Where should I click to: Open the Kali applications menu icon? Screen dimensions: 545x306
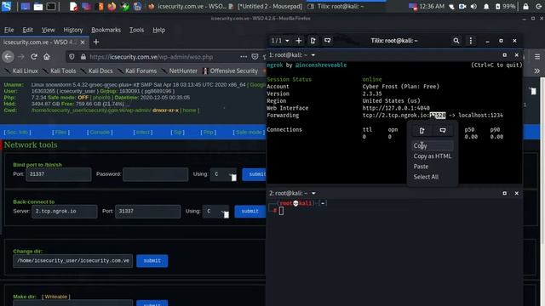(x=6, y=6)
